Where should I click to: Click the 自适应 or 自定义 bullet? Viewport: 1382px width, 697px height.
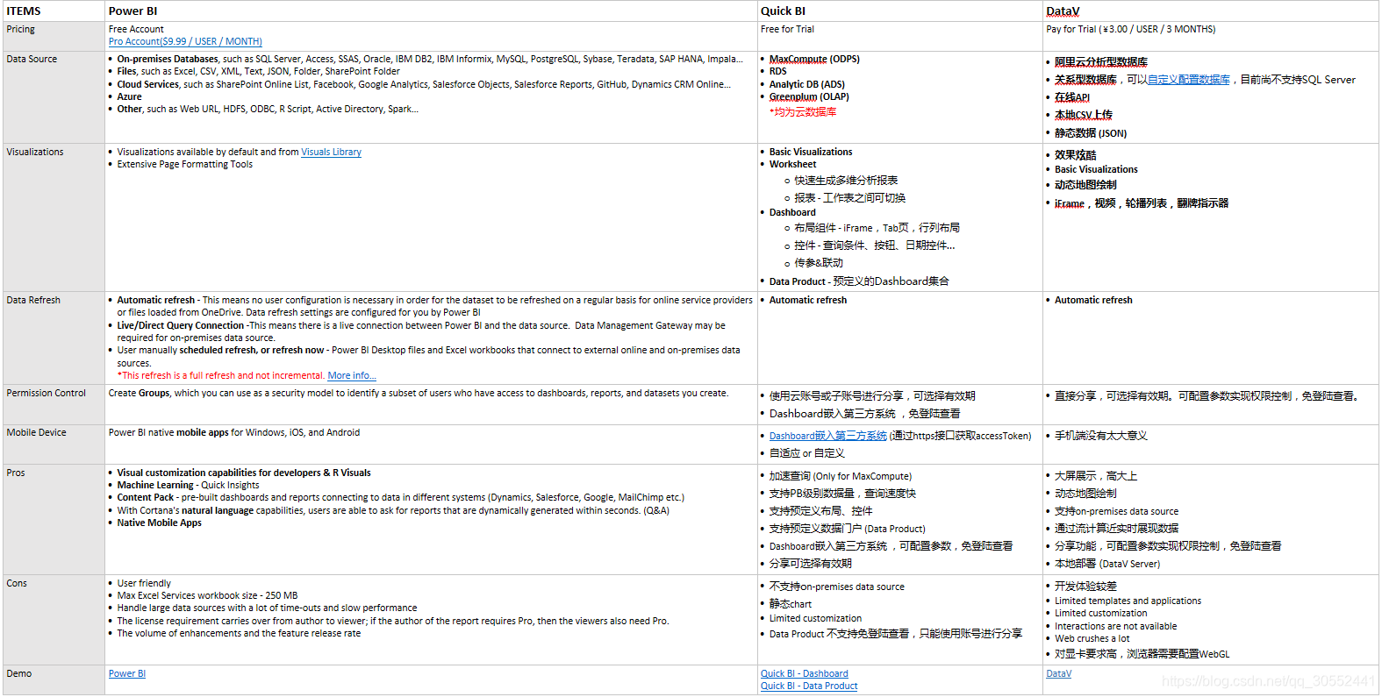807,453
